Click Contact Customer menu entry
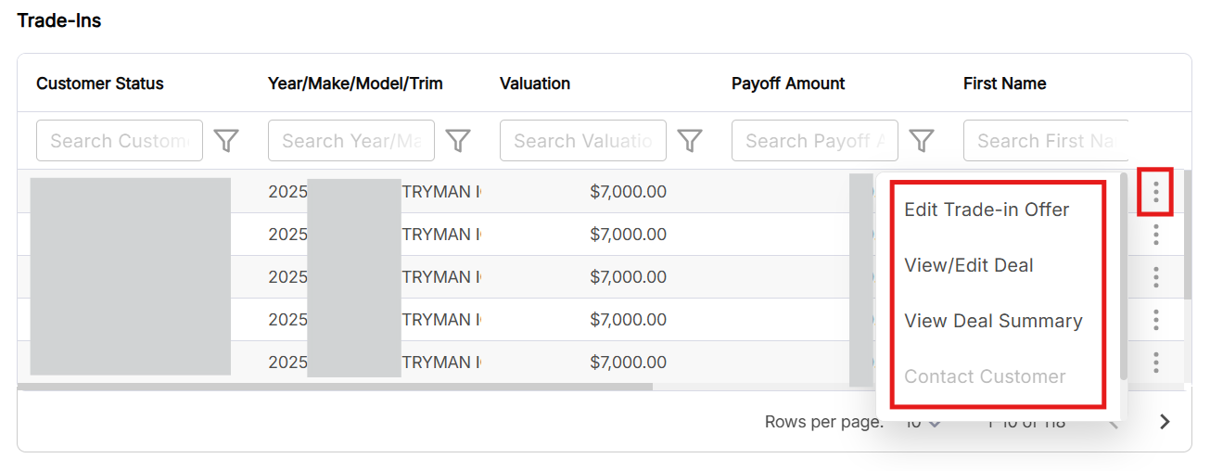1210x471 pixels. pos(985,376)
